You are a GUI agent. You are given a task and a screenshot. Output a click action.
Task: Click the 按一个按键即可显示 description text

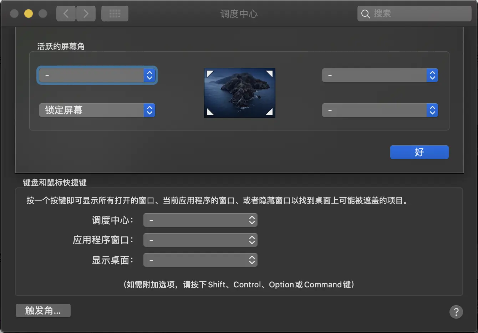point(217,200)
